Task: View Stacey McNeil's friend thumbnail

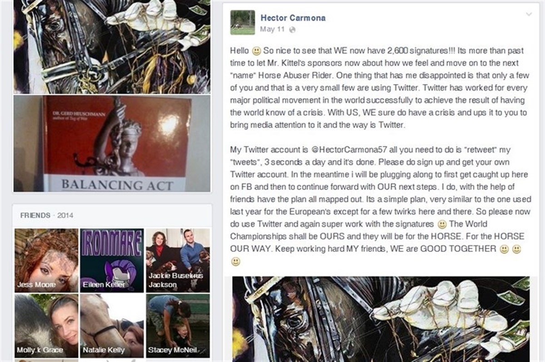Action: click(178, 326)
